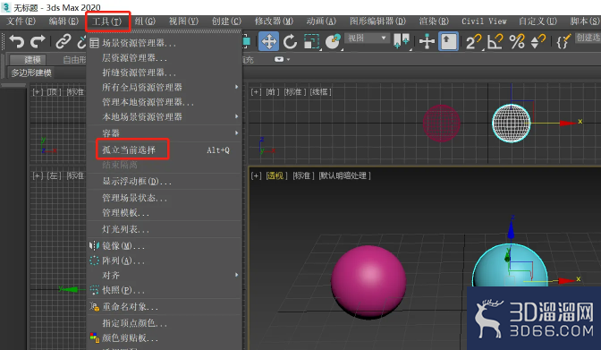This screenshot has width=601, height=350.
Task: Click the Color Clipboard icon in menu
Action: click(x=94, y=337)
